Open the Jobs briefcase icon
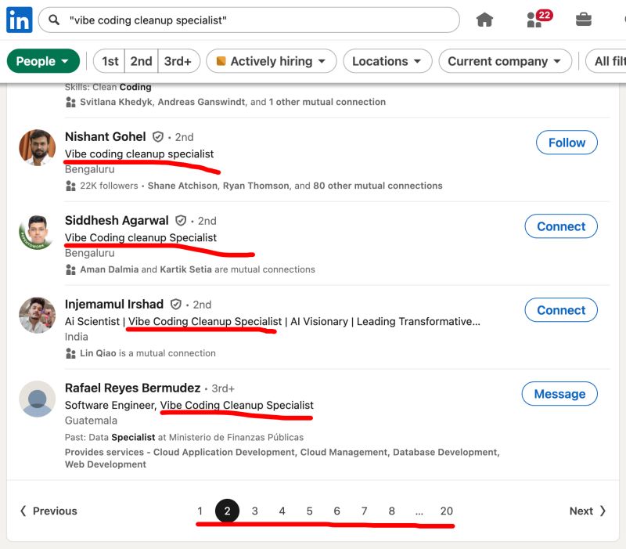 (x=584, y=20)
